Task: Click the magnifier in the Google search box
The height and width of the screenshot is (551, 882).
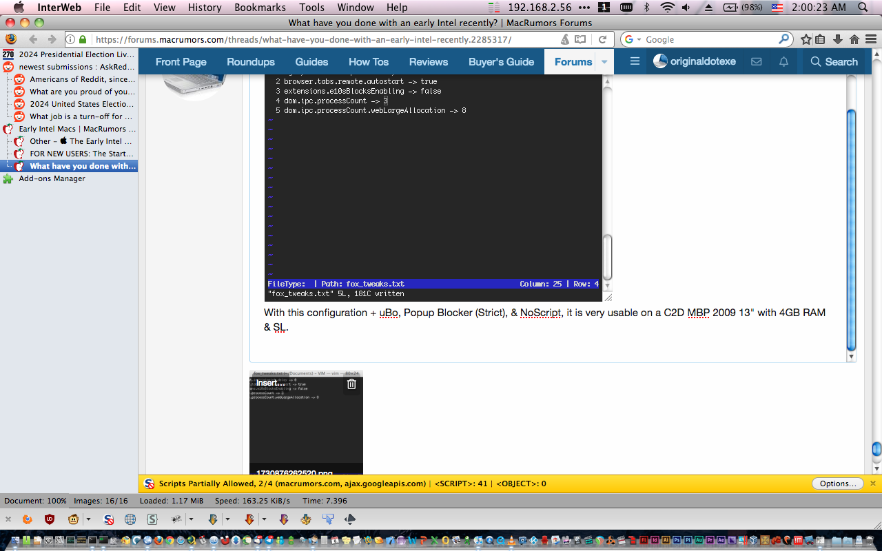Action: pos(785,39)
